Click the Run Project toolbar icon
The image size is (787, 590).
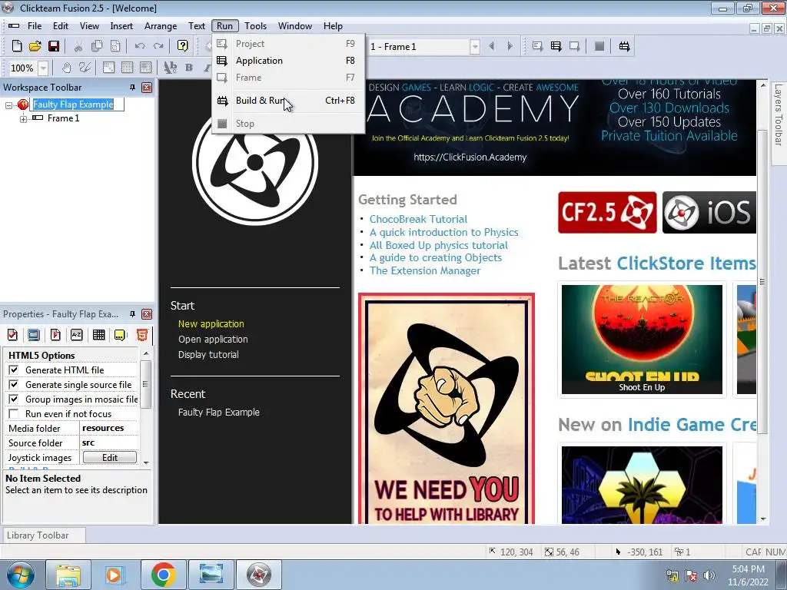pos(537,46)
